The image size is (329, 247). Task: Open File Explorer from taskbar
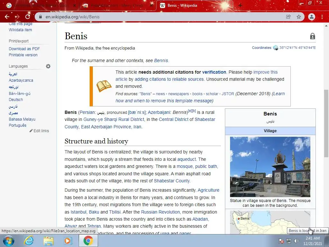[49, 241]
